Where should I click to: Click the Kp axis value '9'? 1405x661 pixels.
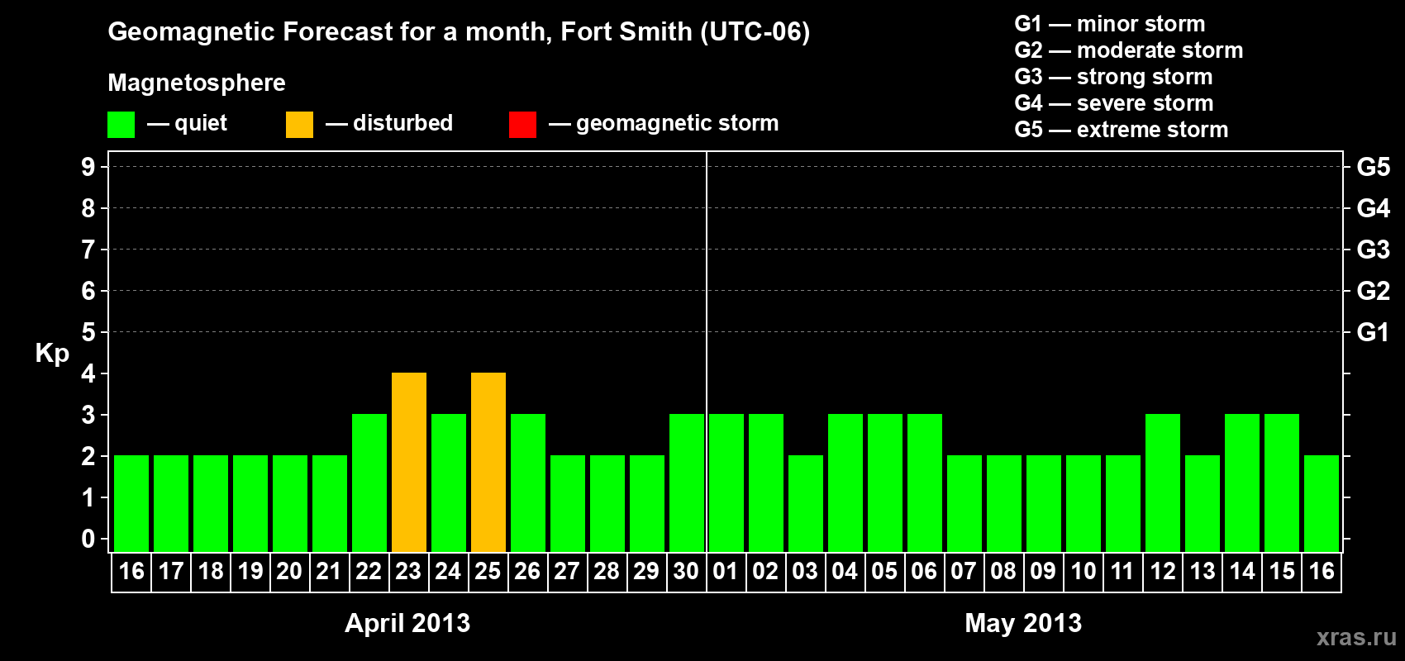pos(88,167)
